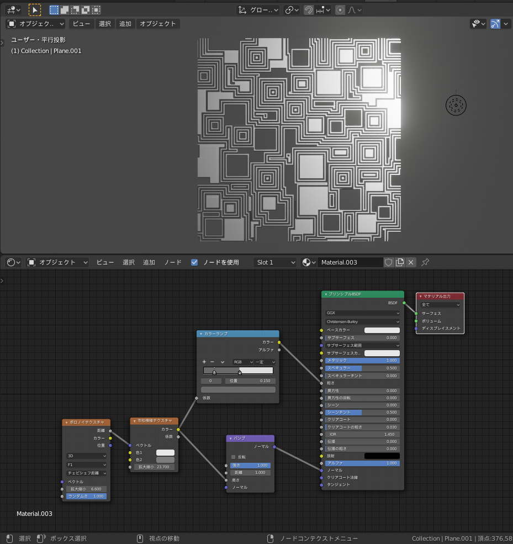
Task: Select the tweak cursor tool icon
Action: tap(34, 10)
